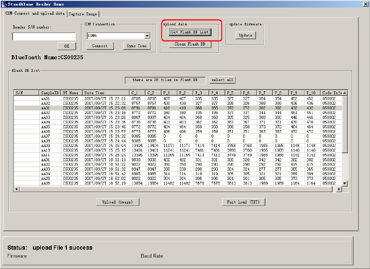Click the SampleID column header

(50, 93)
